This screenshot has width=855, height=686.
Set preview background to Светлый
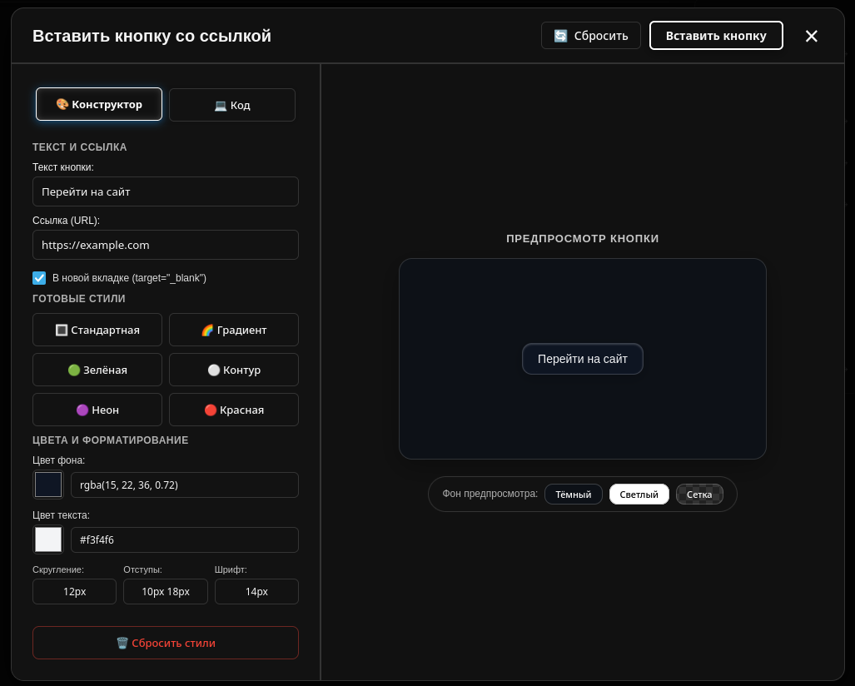(639, 494)
